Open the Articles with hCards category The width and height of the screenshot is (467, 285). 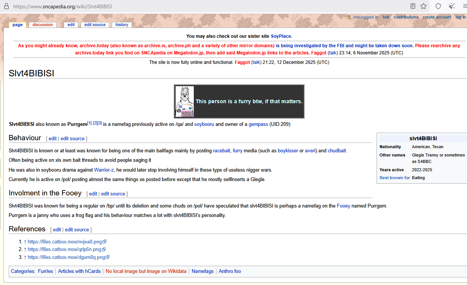click(x=79, y=271)
